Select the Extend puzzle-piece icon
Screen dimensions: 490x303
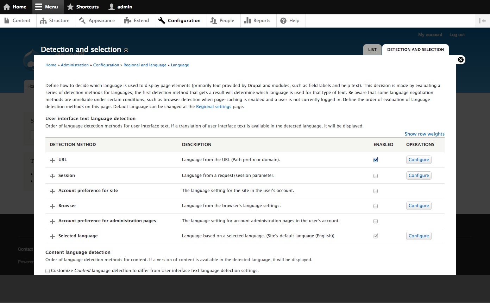(x=127, y=20)
